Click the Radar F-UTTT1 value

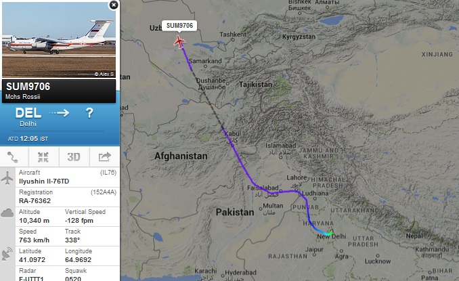point(31,278)
